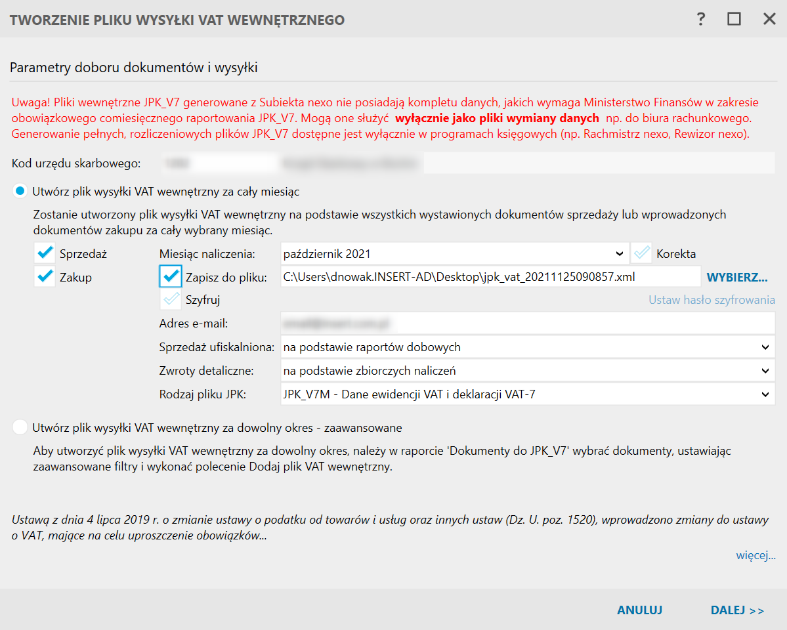
Task: Select the 'za dowolny okres - zaawansowane' radio option
Action: point(20,428)
